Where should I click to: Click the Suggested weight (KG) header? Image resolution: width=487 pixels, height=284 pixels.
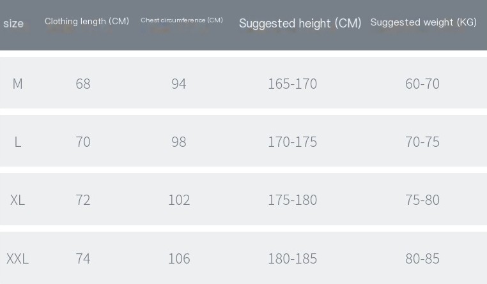click(423, 22)
